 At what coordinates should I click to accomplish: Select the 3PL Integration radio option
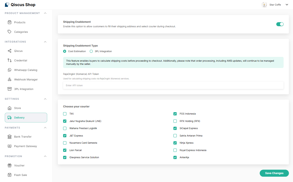tap(91, 51)
